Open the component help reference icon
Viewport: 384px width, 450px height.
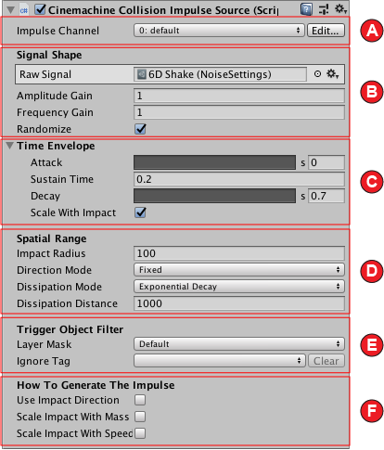point(306,9)
